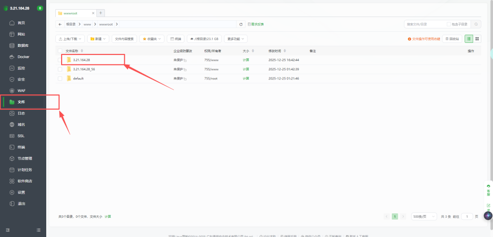Click the 文件内容搜索 button

(124, 39)
